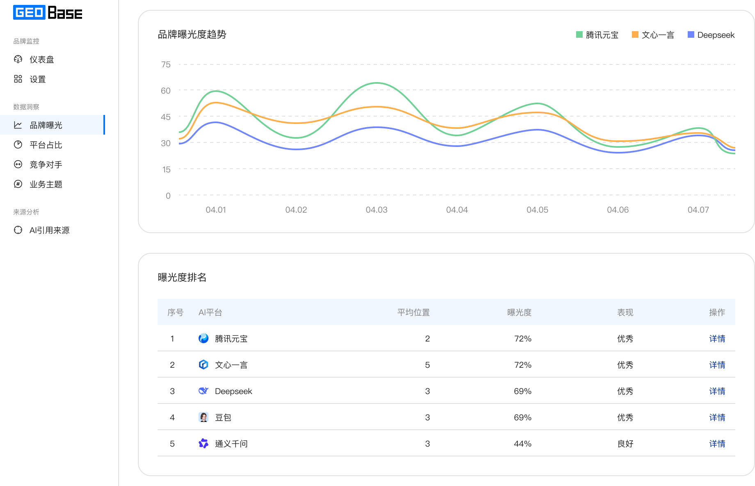Click the blue Deepseek legend swatch
The height and width of the screenshot is (486, 755).
click(691, 34)
